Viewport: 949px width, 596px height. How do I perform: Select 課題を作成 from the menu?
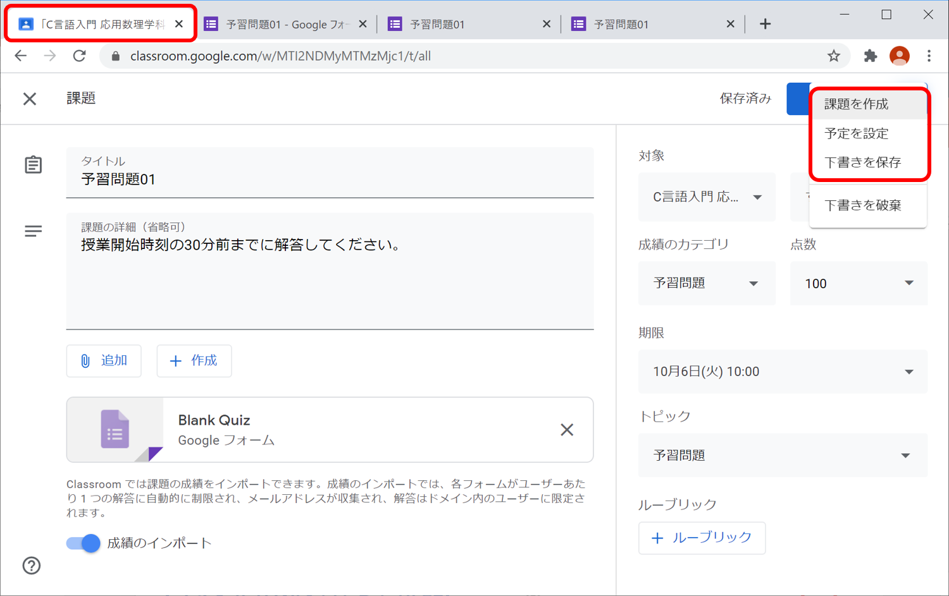coord(867,104)
